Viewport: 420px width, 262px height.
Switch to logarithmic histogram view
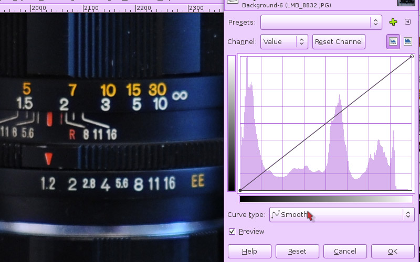[408, 41]
